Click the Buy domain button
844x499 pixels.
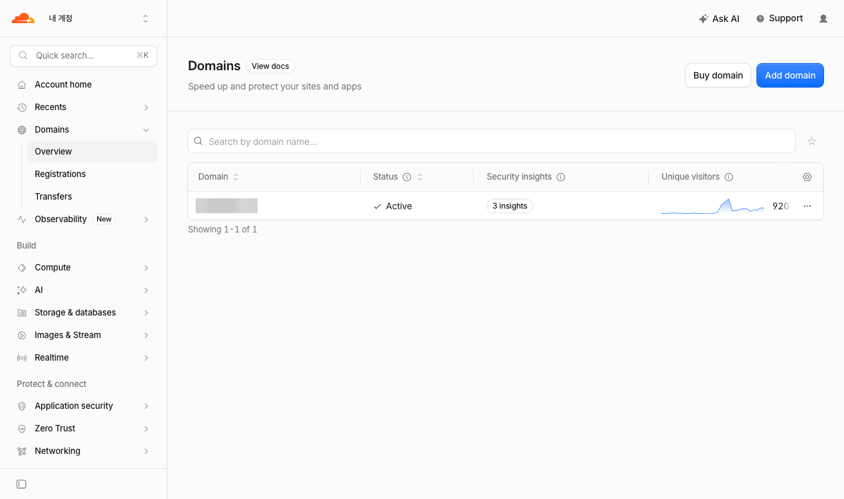coord(718,75)
